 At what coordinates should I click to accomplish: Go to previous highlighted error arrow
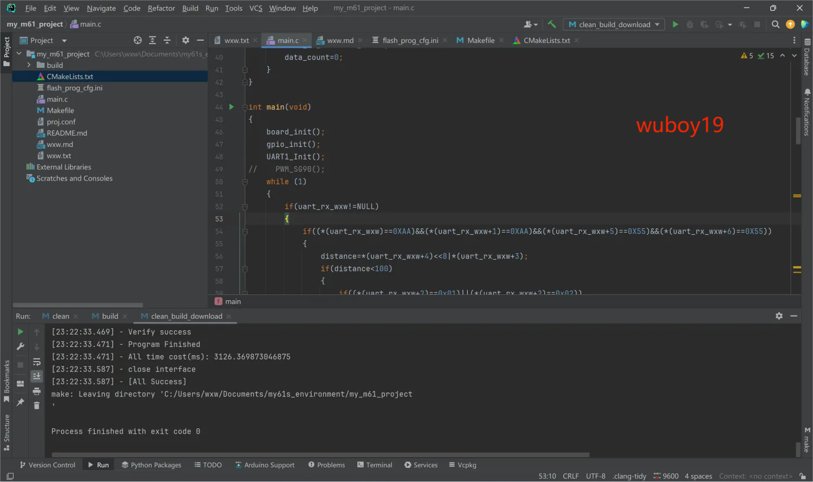tap(783, 56)
